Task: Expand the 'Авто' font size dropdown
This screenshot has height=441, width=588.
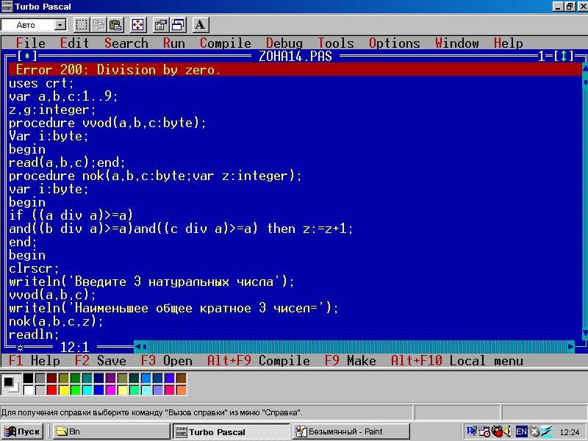Action: click(x=60, y=25)
